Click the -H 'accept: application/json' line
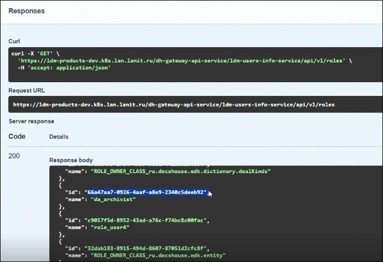 [64, 67]
